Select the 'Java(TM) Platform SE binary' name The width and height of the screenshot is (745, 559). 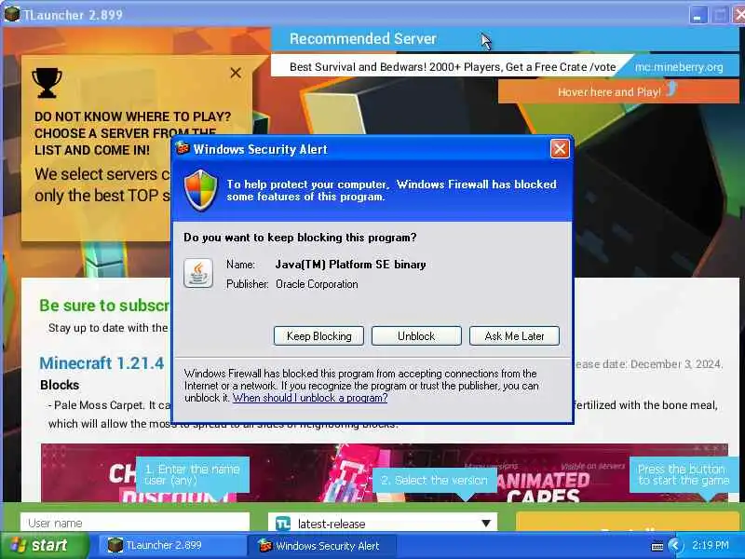pyautogui.click(x=351, y=265)
